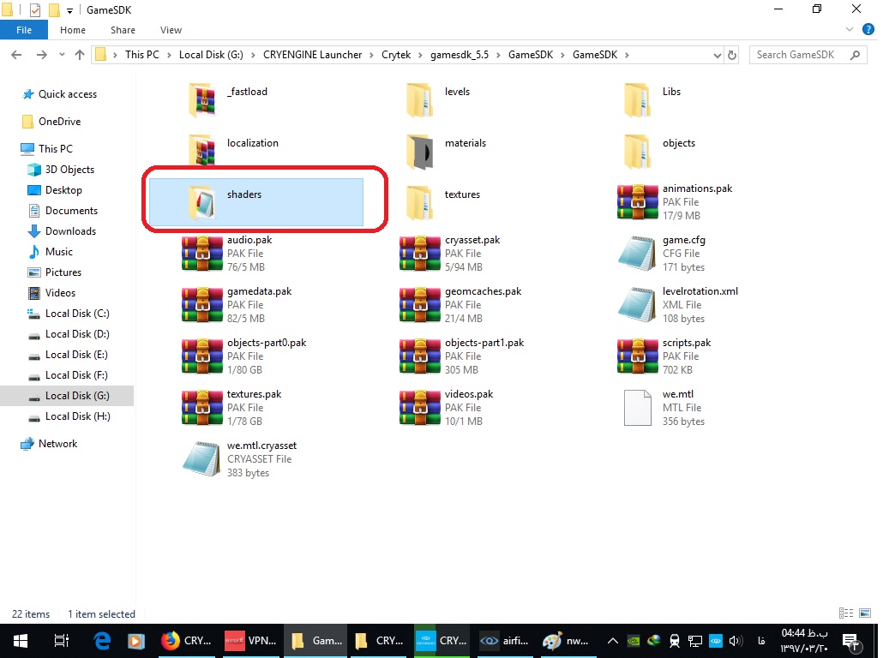This screenshot has width=883, height=658.
Task: Select the geomcaches.pak archive icon
Action: [x=419, y=304]
